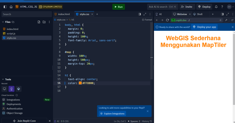Toggle the left sidebar panel icon
The width and height of the screenshot is (235, 123).
pyautogui.click(x=5, y=7)
